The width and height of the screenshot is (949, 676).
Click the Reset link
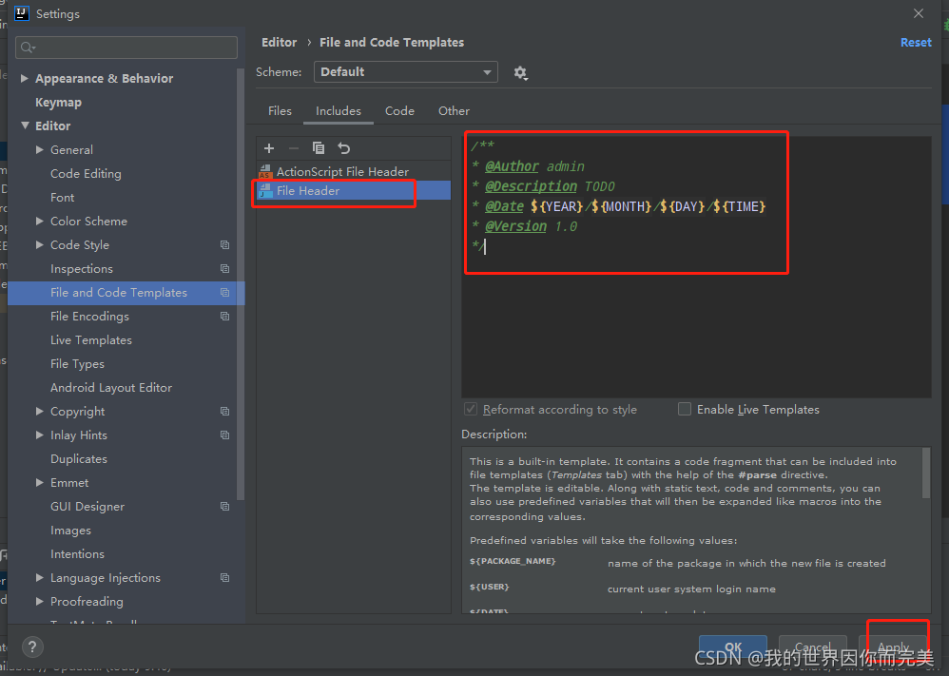(x=916, y=43)
